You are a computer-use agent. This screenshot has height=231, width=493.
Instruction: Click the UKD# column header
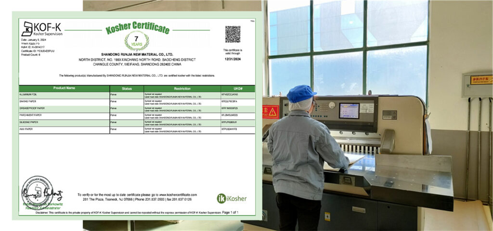238,89
